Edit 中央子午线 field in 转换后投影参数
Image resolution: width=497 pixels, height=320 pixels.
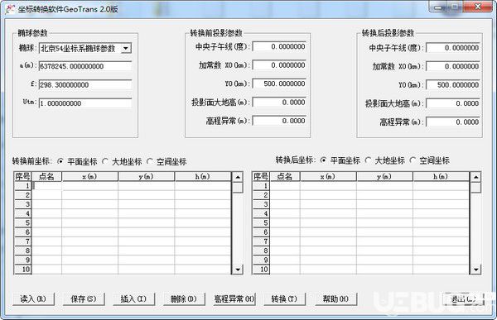[452, 48]
